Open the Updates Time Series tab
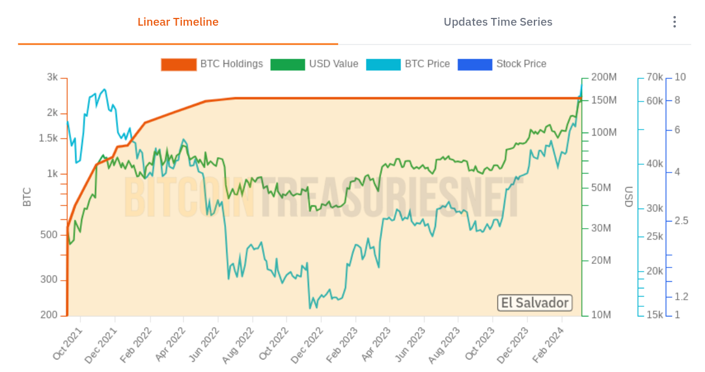705x372 pixels. (x=497, y=22)
